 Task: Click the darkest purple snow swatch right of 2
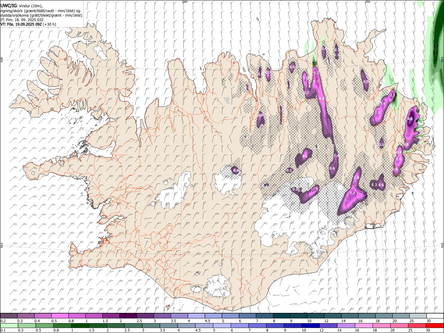pyautogui.click(x=128, y=316)
